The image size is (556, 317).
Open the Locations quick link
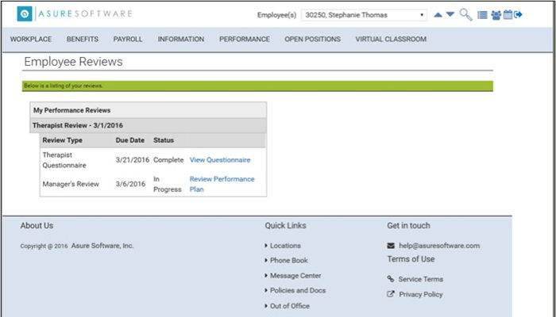(x=285, y=246)
